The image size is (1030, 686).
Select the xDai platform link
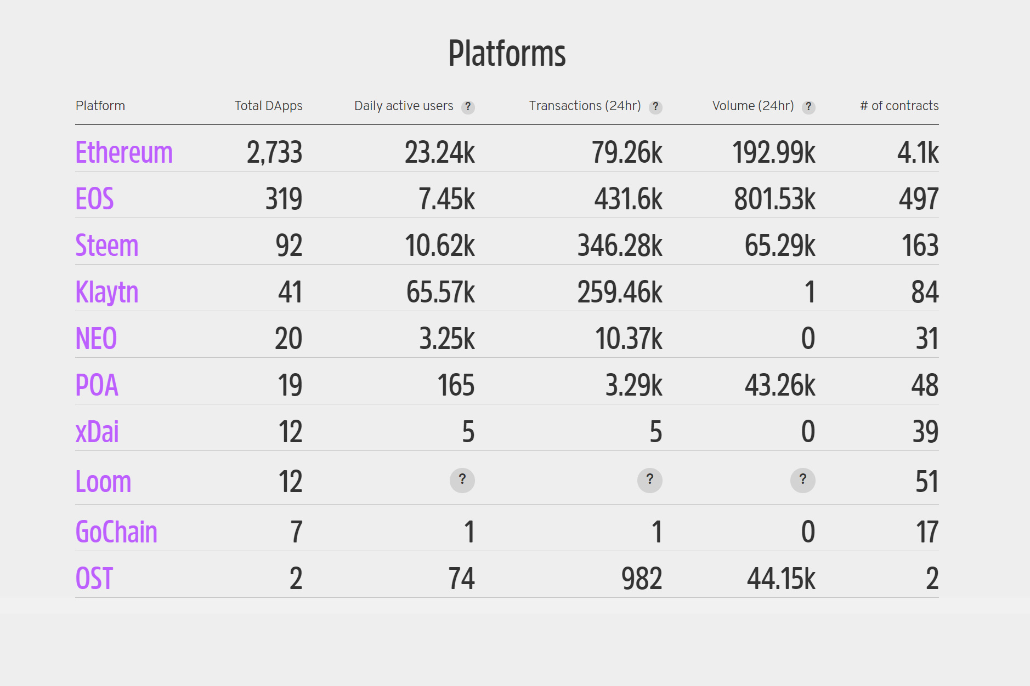(x=98, y=432)
